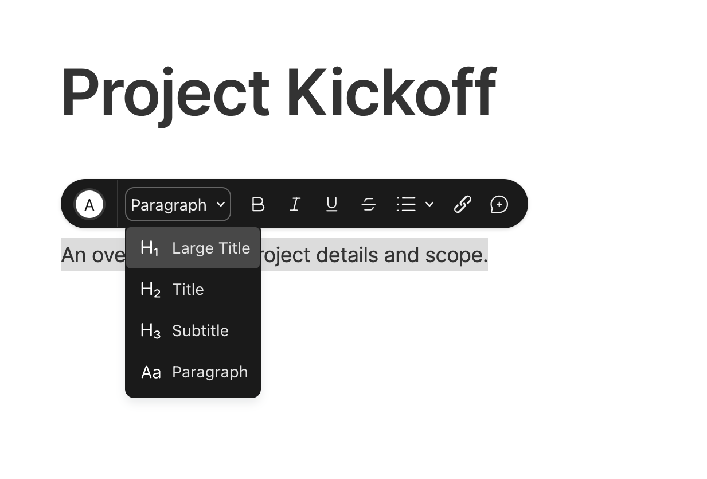Click the H3 icon in menu
Screen dimensions: 707x479
point(150,330)
